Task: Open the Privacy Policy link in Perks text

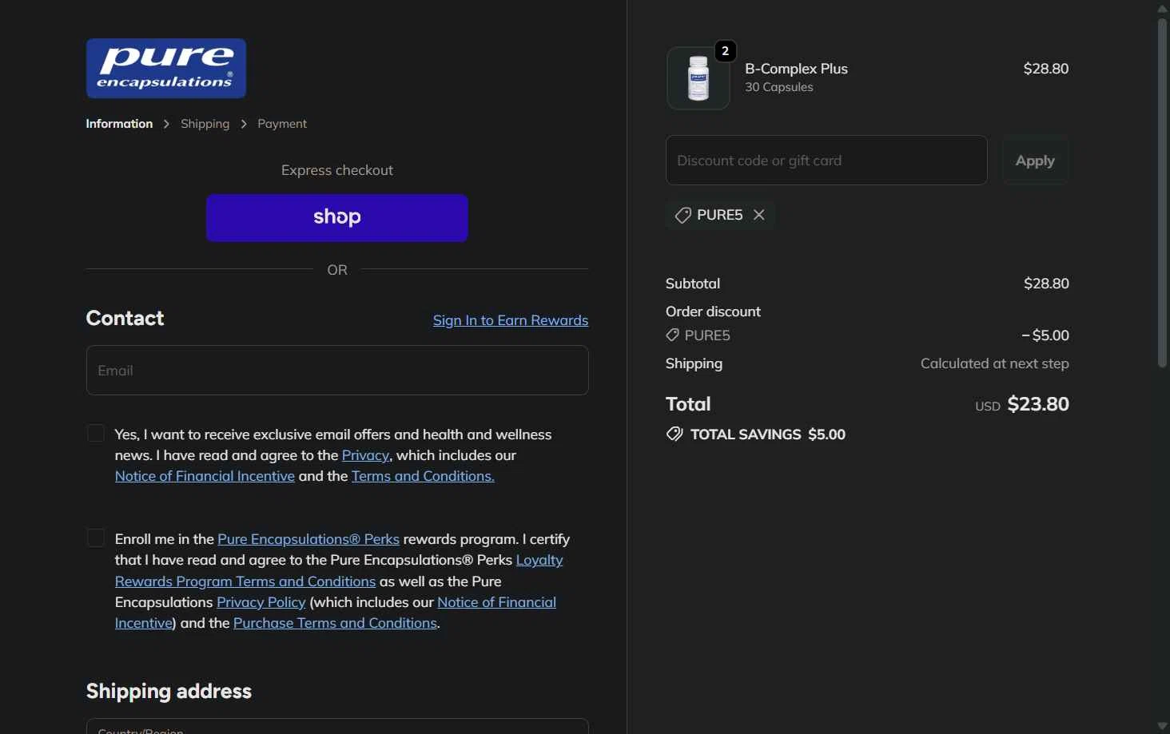Action: point(261,602)
